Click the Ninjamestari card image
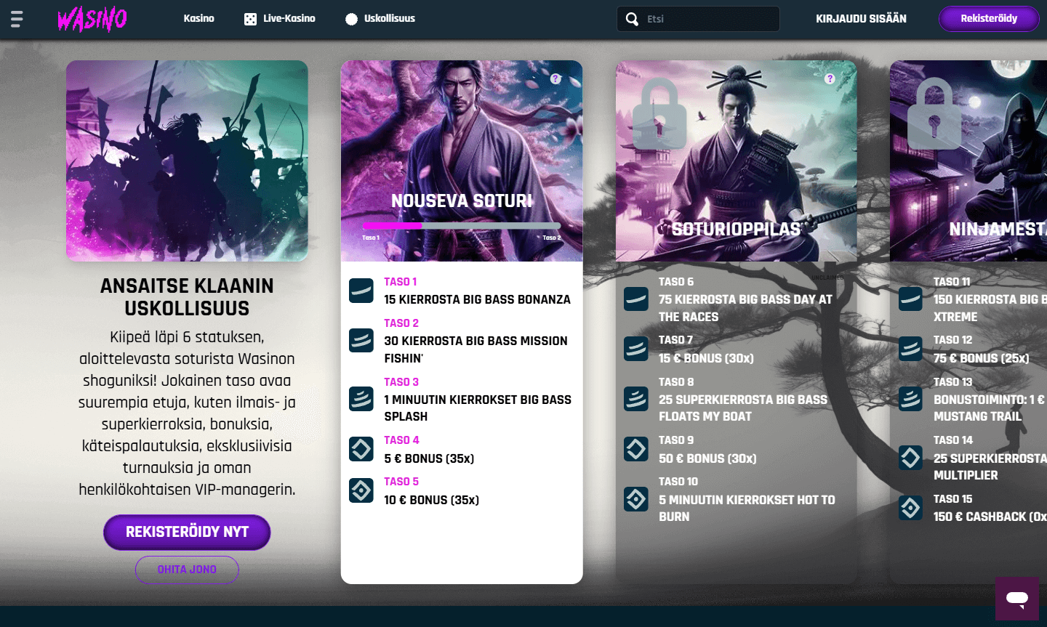Viewport: 1047px width, 627px height. [x=968, y=161]
